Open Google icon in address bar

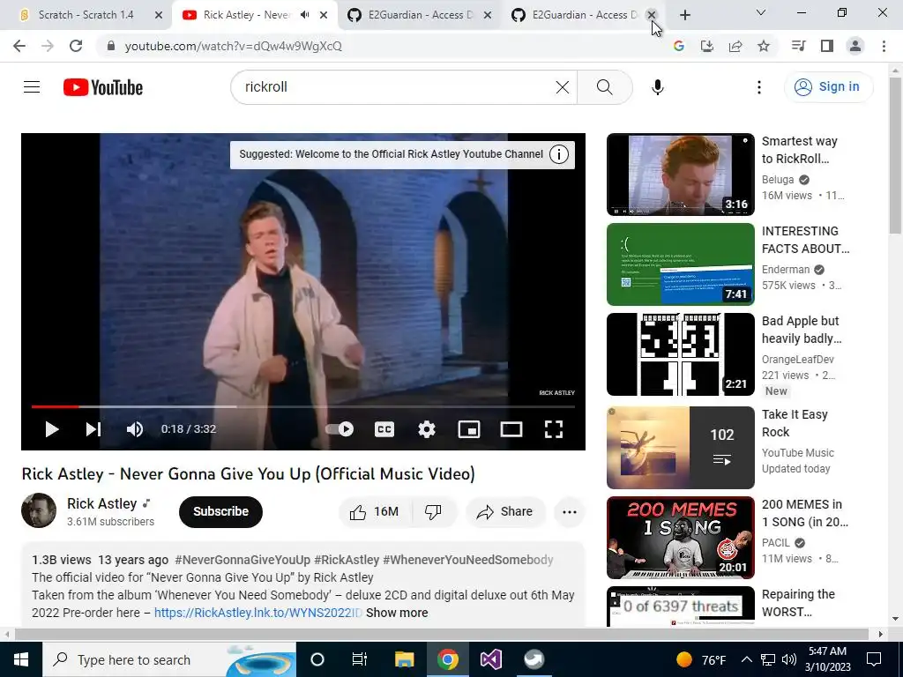[678, 46]
